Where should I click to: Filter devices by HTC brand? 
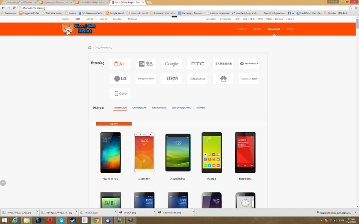coord(197,64)
